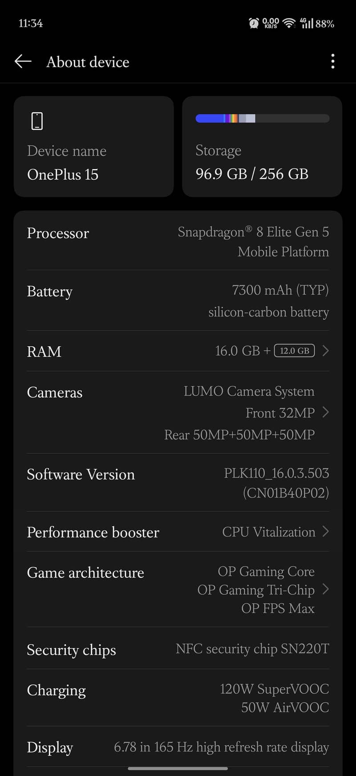This screenshot has height=776, width=356.
Task: Tap the phone icon on Device name card
Action: [x=37, y=120]
